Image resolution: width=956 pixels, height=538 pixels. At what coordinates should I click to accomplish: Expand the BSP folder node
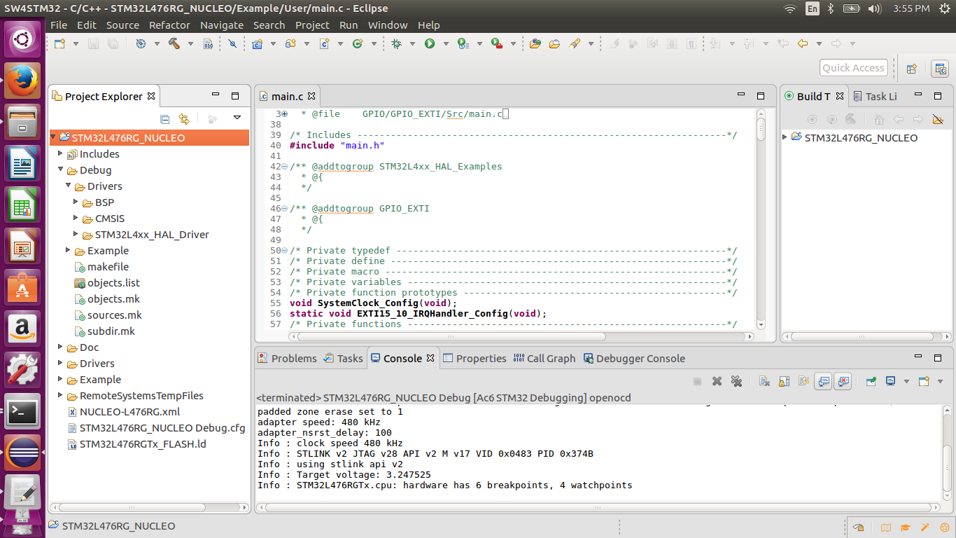pyautogui.click(x=76, y=202)
